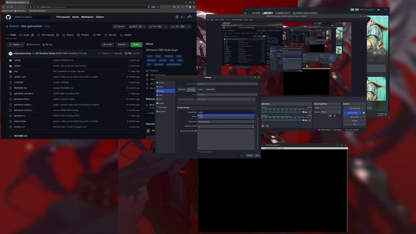The width and height of the screenshot is (416, 234).
Task: Open README.md in the file list
Action: 20,88
